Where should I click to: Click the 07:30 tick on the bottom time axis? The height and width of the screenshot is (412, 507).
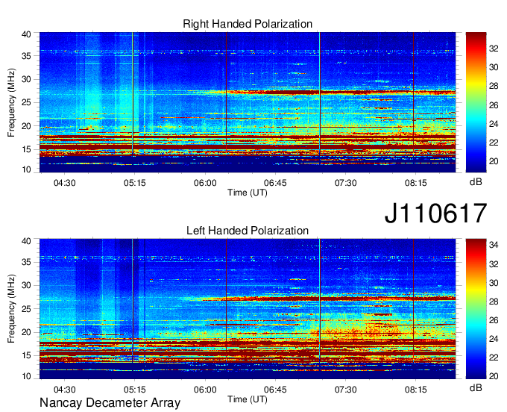(x=346, y=390)
